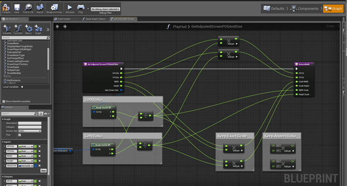Screen dimensions: 347x186
Task: Select DrawPlayerInfoWidget function
Action: [19, 49]
